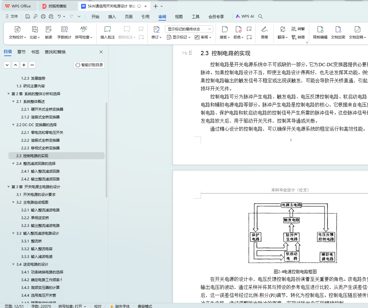Open the 找稻壳模板 tab

point(58,6)
